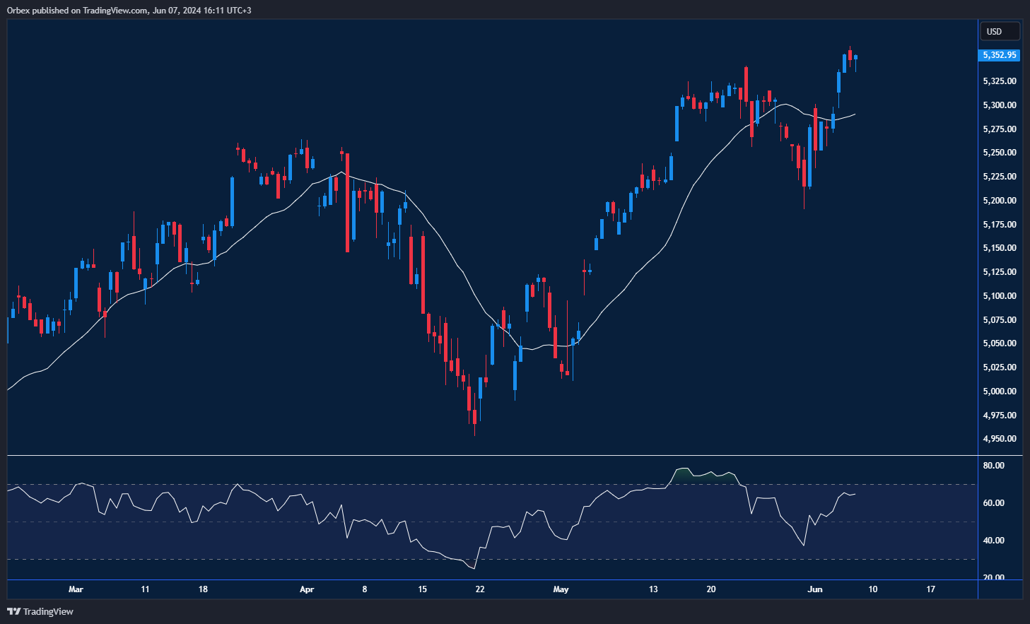Click the 17 date label on time axis
Viewport: 1030px width, 624px height.
[930, 589]
